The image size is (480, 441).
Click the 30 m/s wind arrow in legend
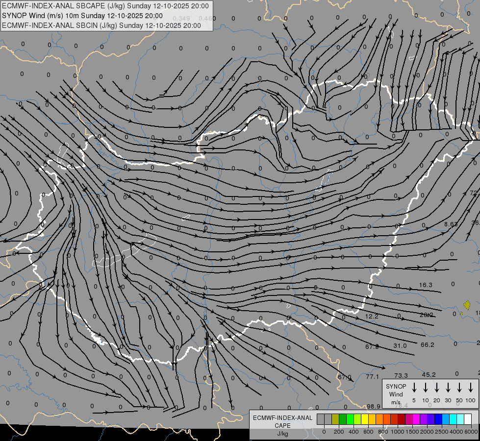[448, 388]
